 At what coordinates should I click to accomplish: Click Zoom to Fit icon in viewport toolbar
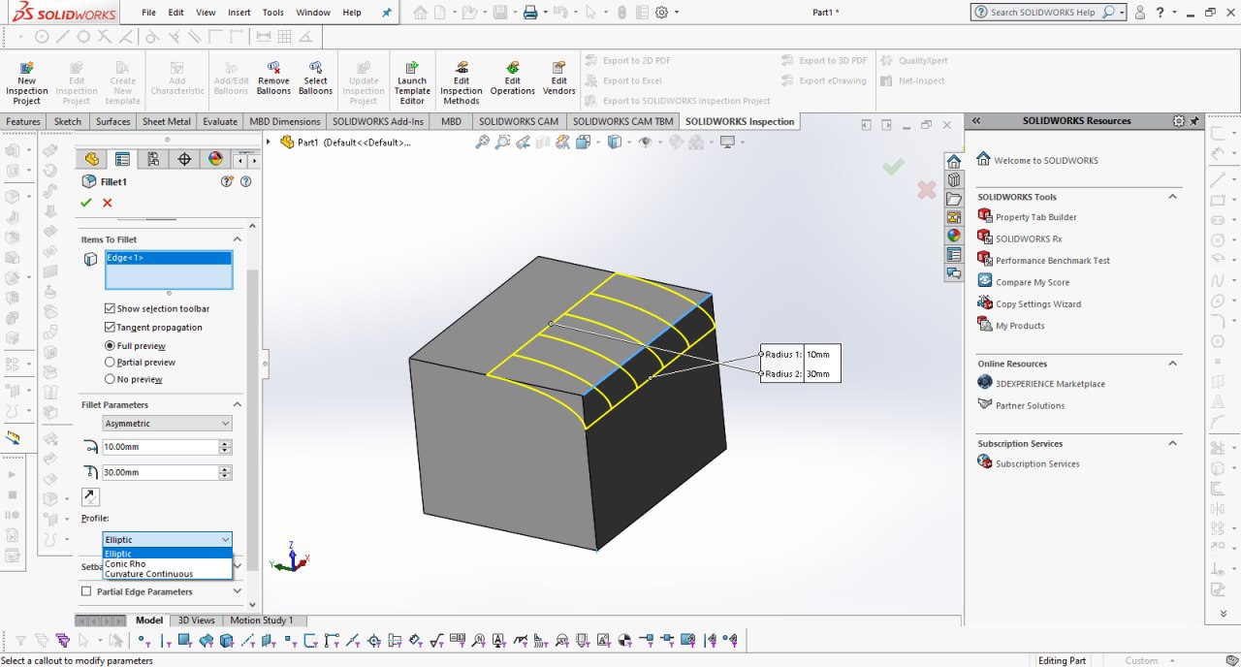coord(482,142)
